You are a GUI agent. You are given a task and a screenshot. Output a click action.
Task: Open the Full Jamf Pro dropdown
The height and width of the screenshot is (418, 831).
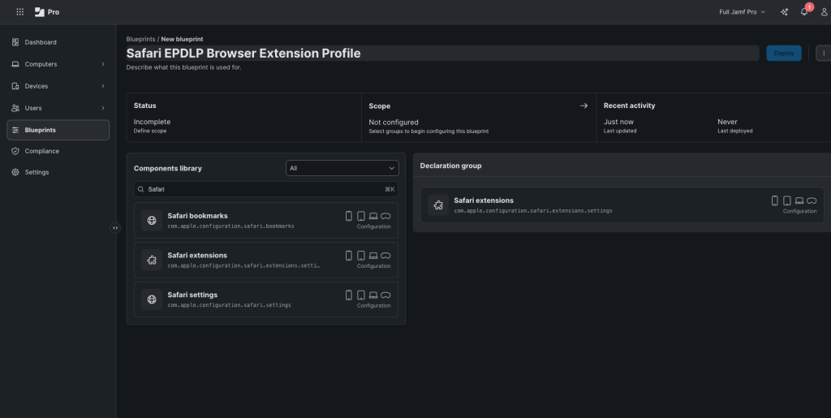(x=742, y=11)
